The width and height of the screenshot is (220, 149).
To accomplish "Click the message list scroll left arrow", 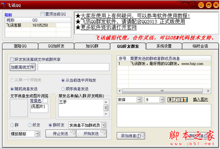I will [x=120, y=91].
